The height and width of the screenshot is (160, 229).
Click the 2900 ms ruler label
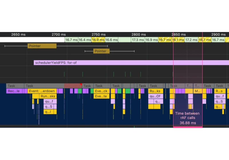tap(218, 35)
